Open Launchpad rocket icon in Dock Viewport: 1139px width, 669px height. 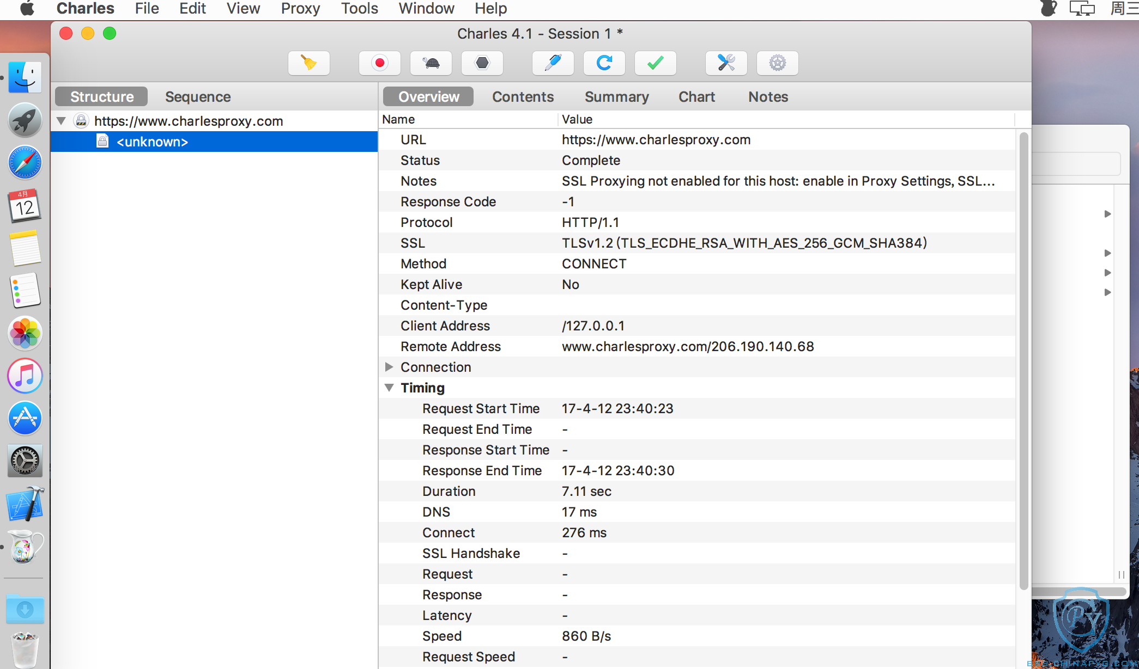25,120
